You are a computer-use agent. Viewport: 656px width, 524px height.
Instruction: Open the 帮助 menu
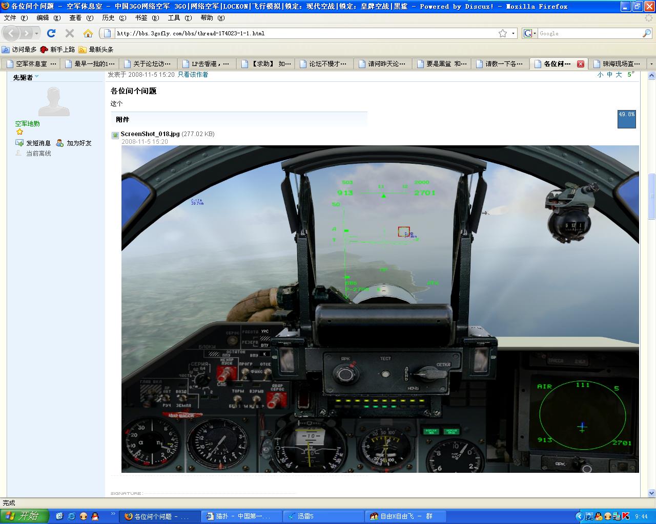point(213,17)
